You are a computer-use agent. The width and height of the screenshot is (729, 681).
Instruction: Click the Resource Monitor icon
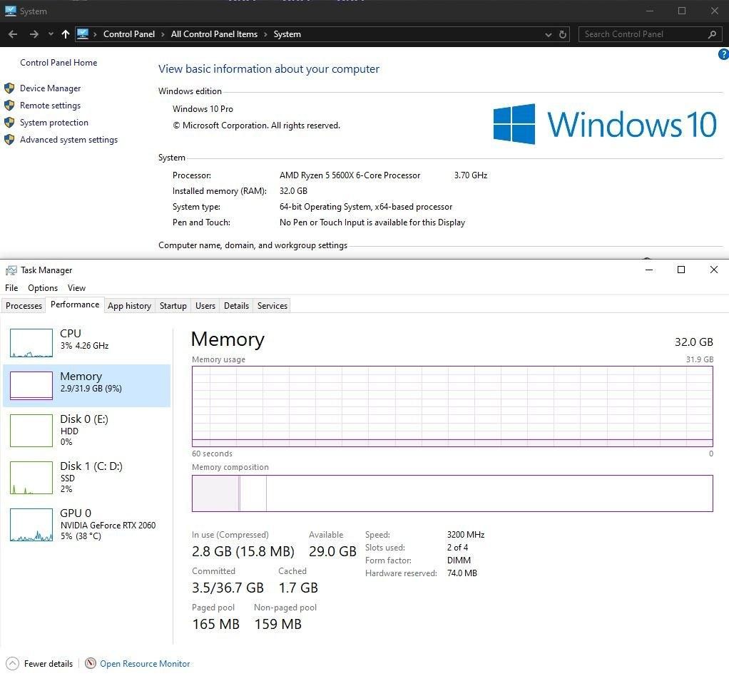pyautogui.click(x=91, y=663)
